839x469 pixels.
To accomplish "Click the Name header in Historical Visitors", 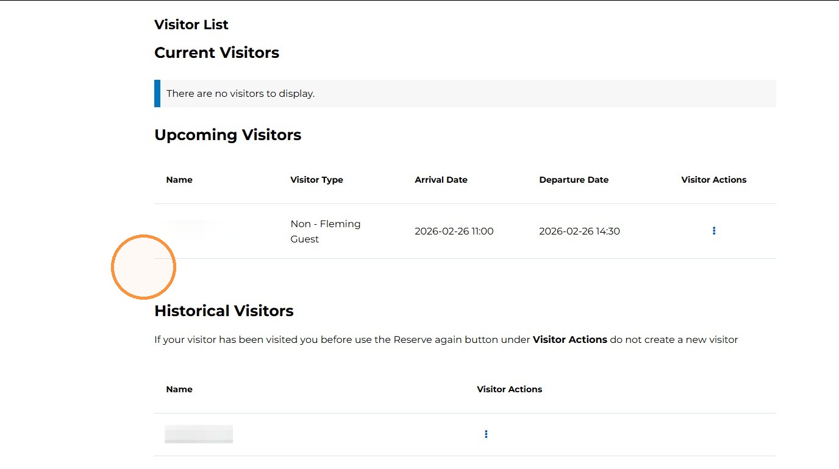I will (179, 389).
